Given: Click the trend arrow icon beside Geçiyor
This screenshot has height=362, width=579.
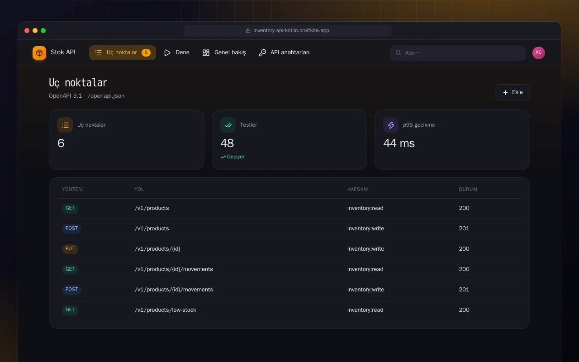Looking at the screenshot, I should click(x=223, y=157).
